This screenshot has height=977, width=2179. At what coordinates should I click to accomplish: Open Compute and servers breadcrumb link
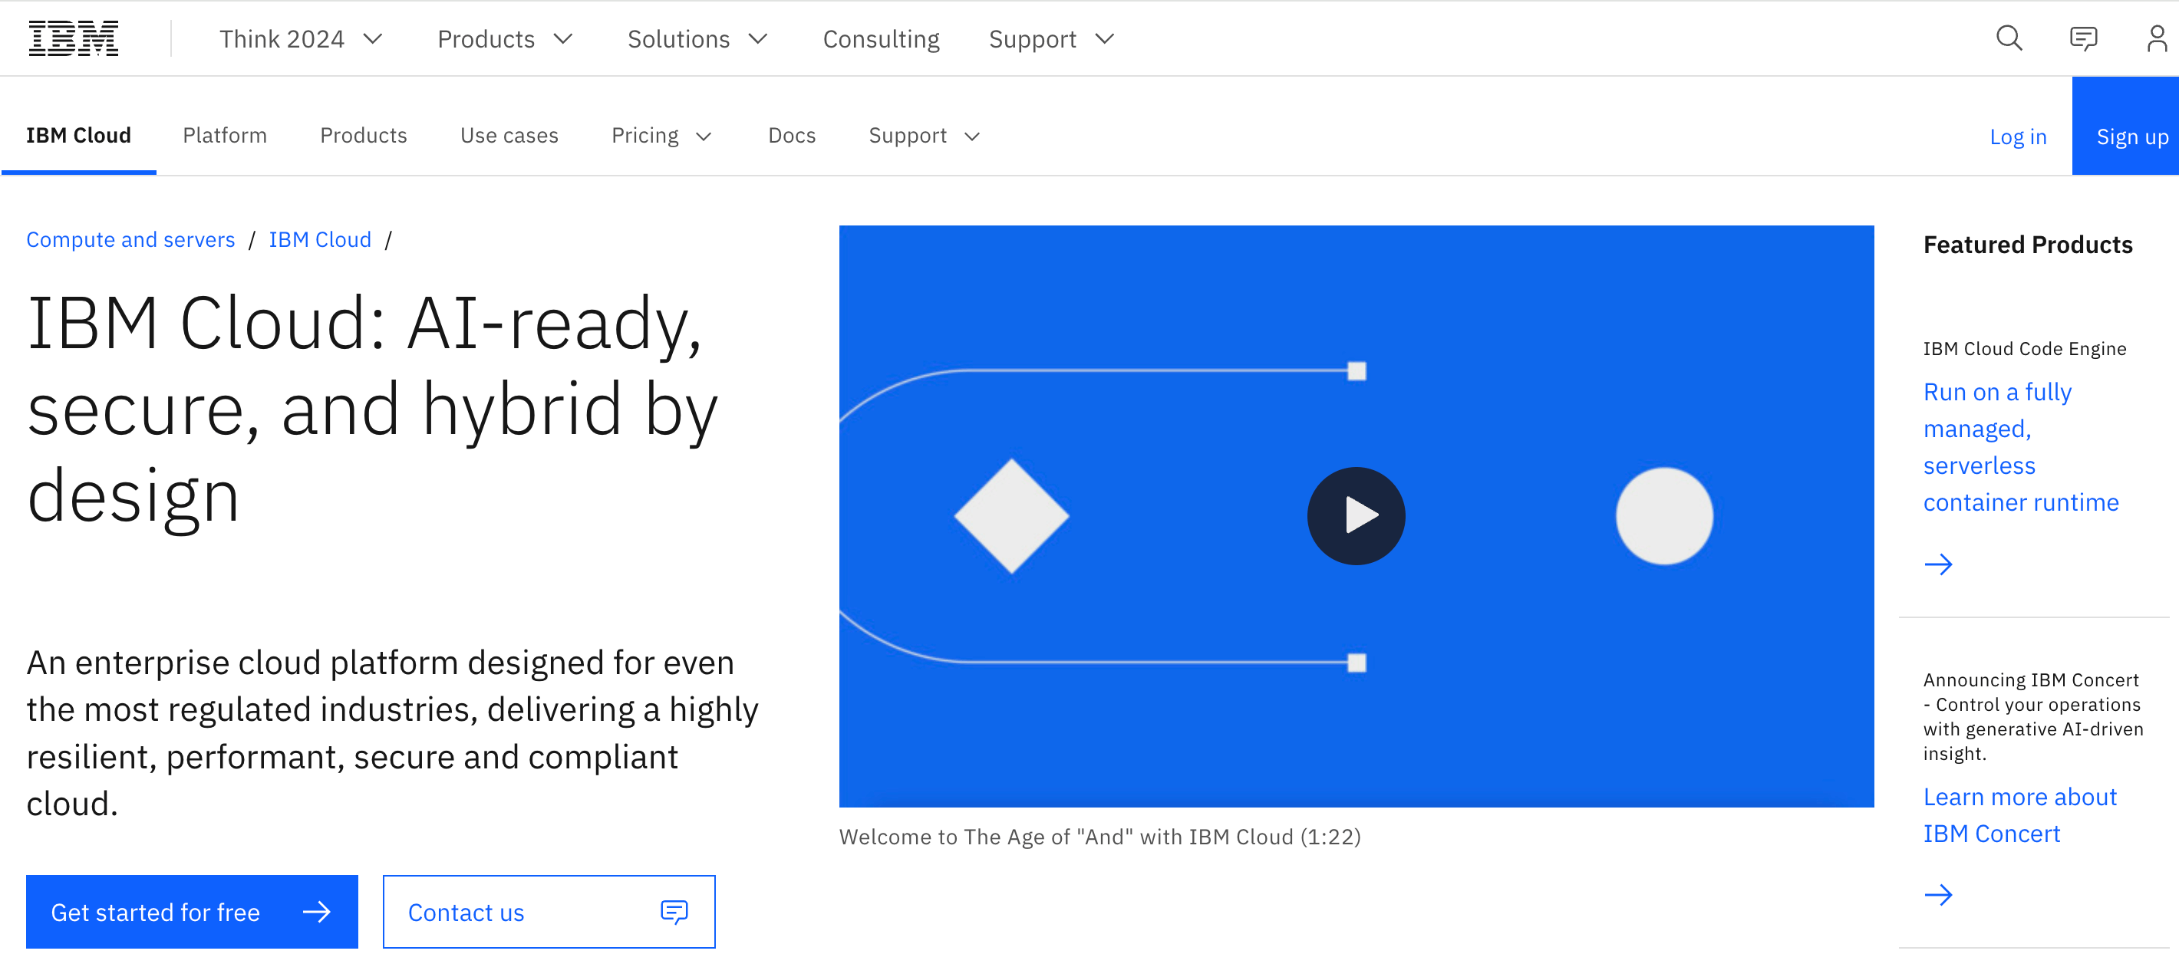130,240
